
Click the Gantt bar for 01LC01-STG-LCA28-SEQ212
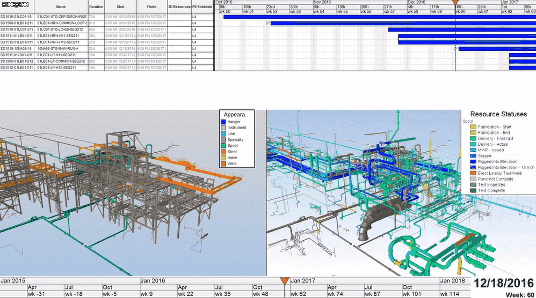coord(462,29)
